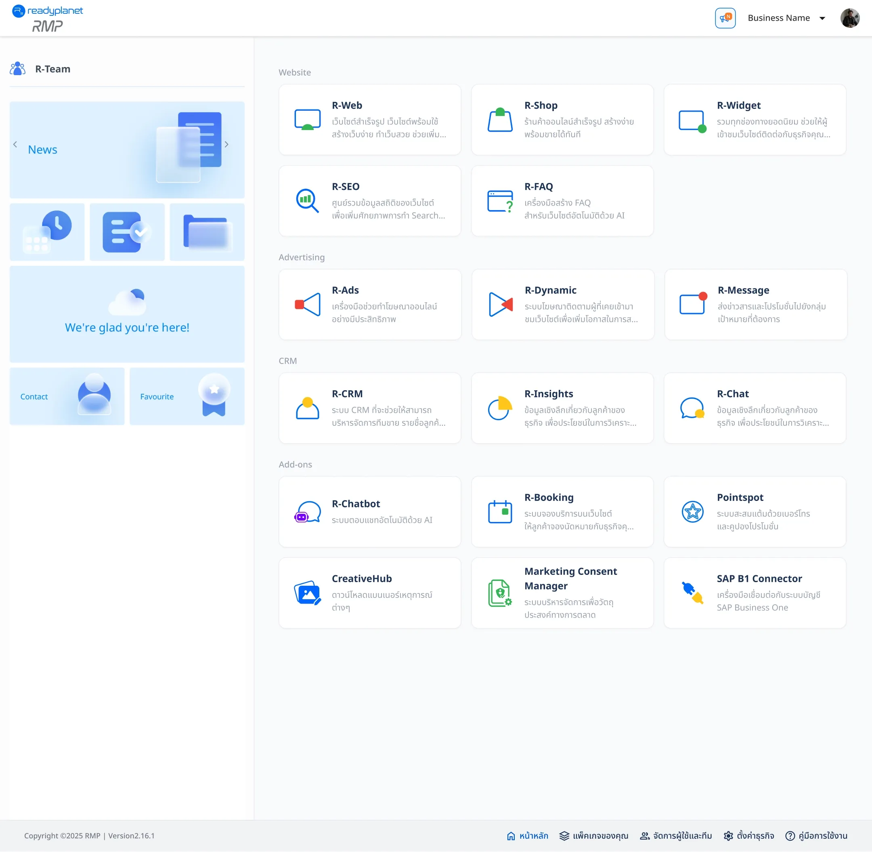The height and width of the screenshot is (852, 872).
Task: Open the R-Shop shopping bag icon
Action: [499, 120]
